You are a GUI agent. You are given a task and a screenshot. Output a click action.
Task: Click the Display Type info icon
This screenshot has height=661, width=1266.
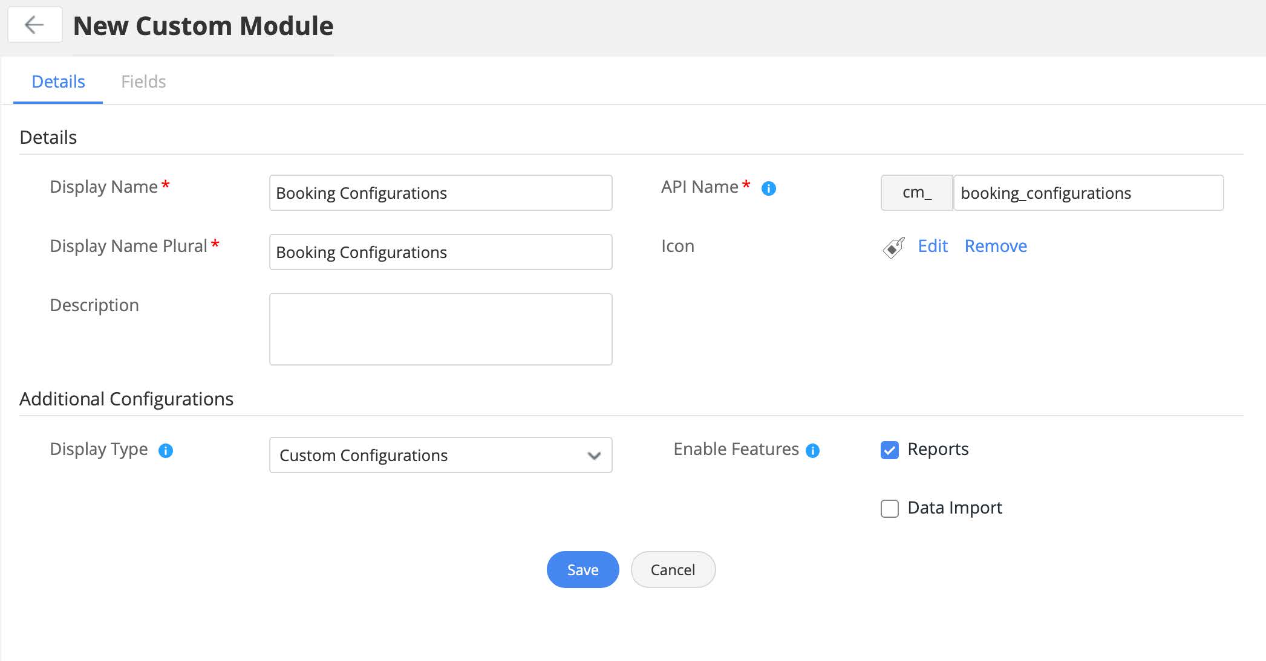click(166, 451)
